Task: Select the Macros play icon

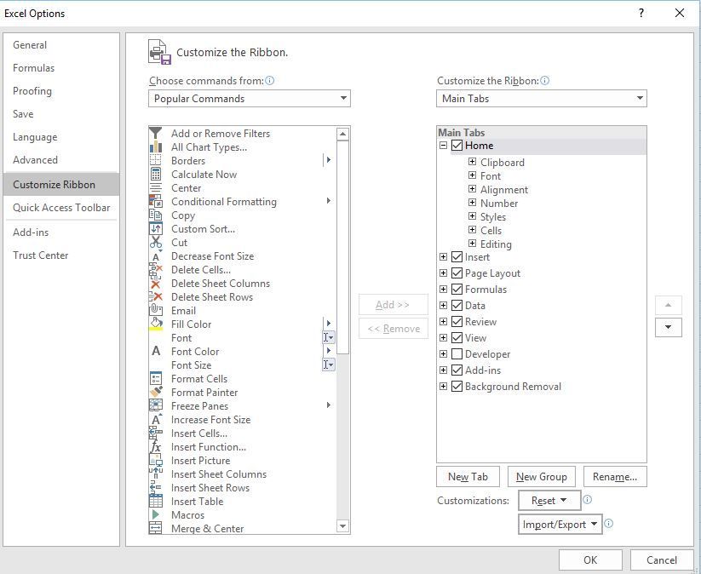Action: (156, 514)
